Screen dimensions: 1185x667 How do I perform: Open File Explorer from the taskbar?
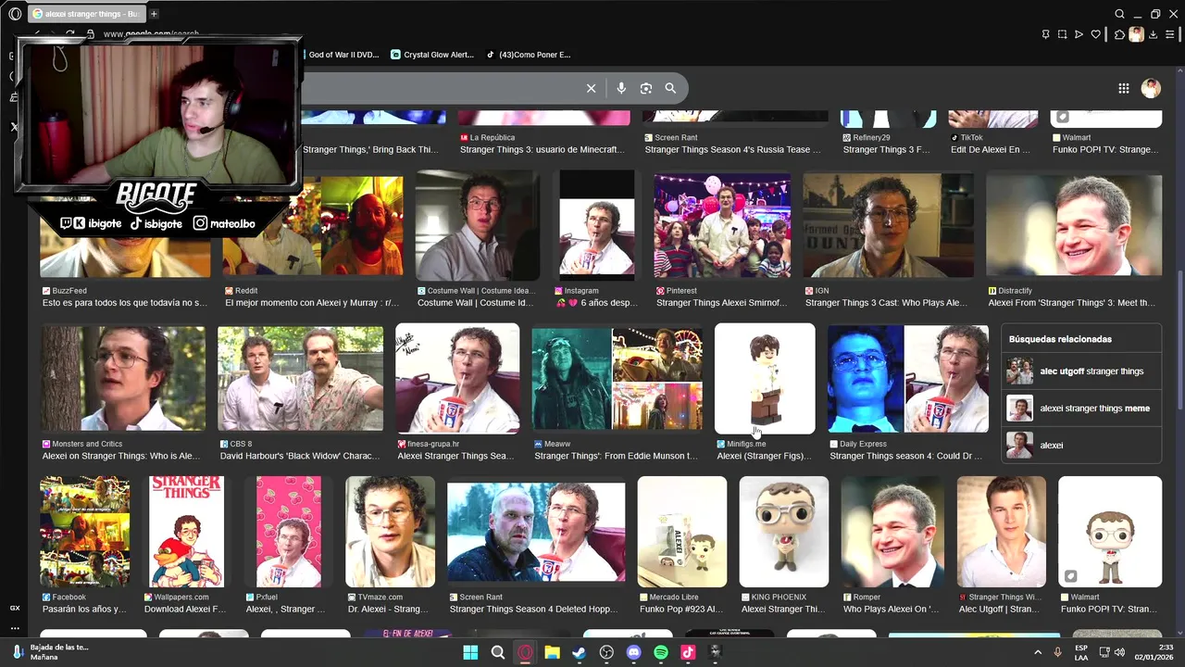click(552, 652)
